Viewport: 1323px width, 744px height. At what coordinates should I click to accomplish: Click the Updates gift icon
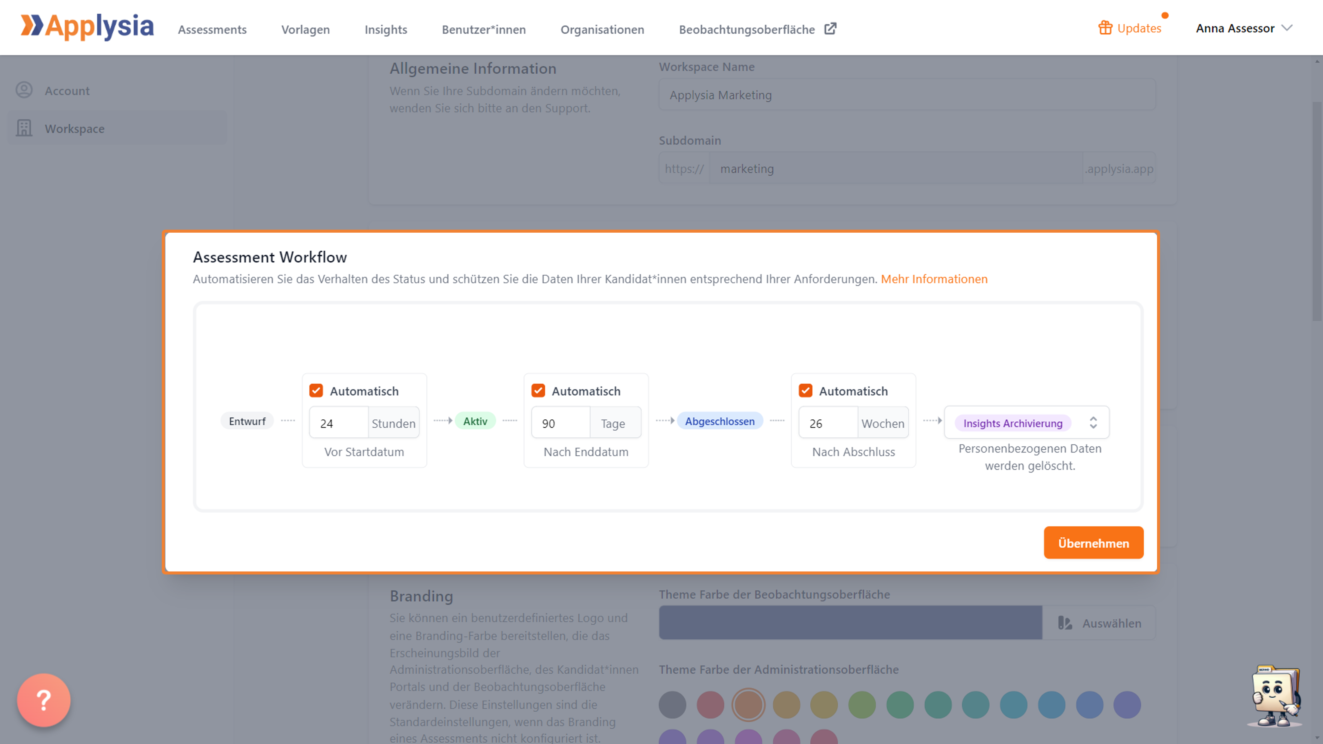click(1105, 28)
